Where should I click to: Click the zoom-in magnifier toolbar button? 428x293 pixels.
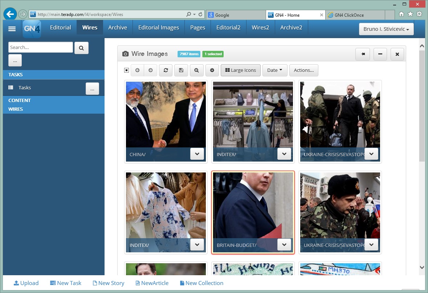196,70
